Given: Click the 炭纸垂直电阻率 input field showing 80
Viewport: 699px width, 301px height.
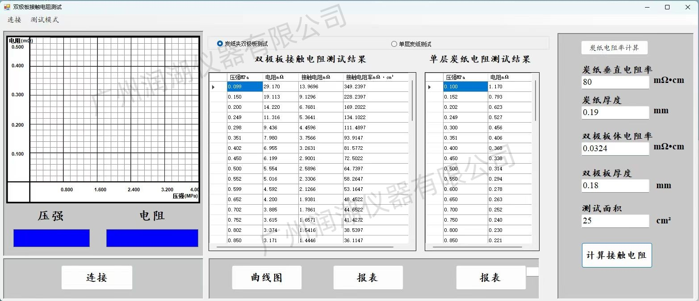Looking at the screenshot, I should [x=615, y=82].
